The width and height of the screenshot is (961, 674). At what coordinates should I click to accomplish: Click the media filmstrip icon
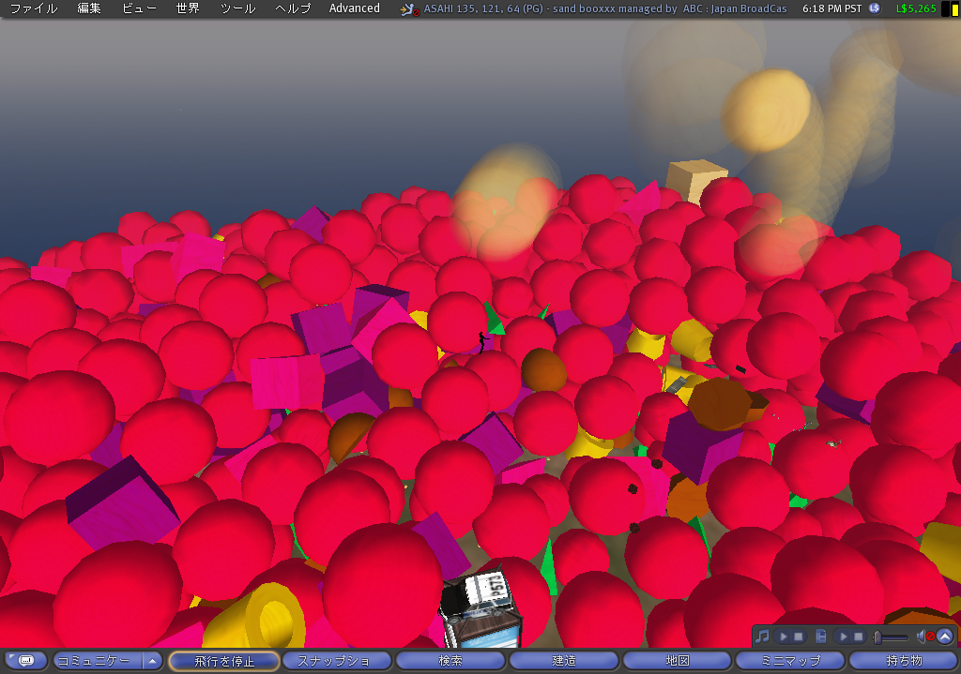tap(821, 637)
